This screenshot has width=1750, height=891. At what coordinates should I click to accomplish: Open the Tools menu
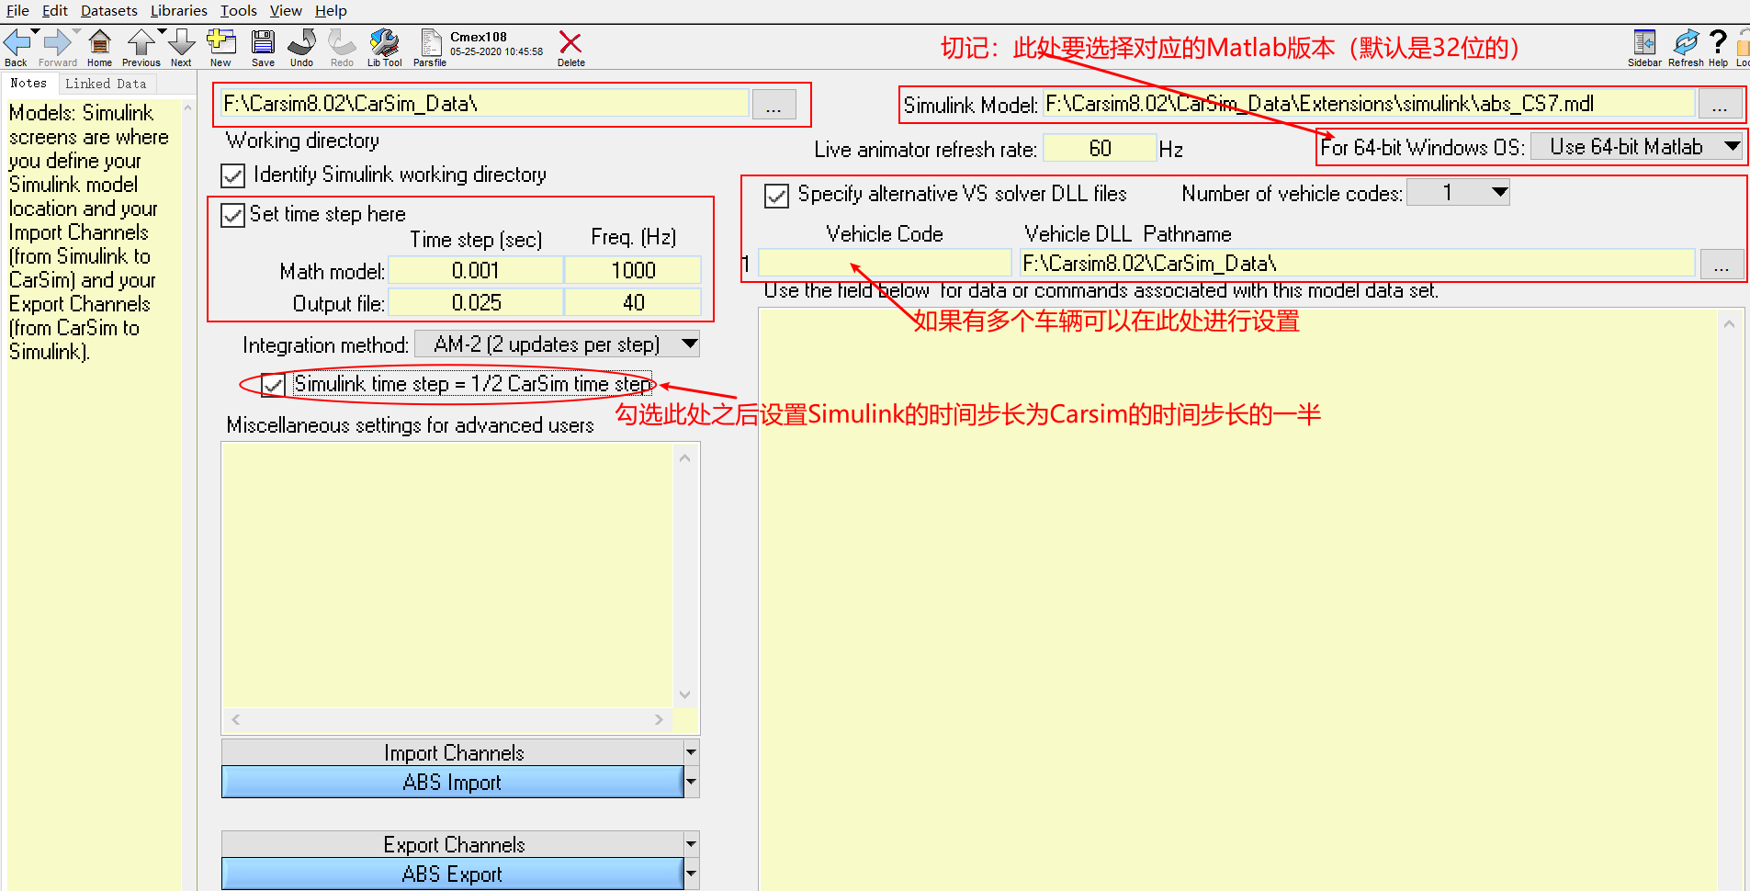pyautogui.click(x=239, y=11)
